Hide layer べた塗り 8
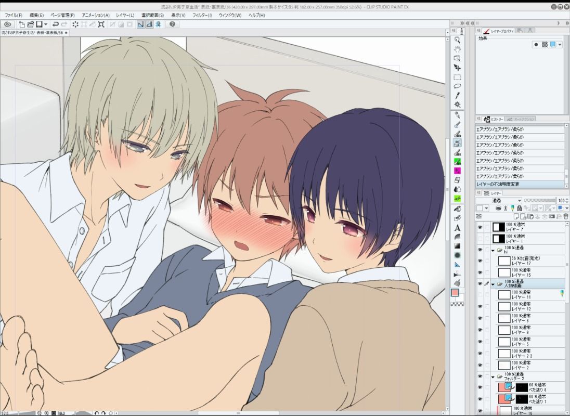Screen dimensions: 570x416 [x=480, y=387]
